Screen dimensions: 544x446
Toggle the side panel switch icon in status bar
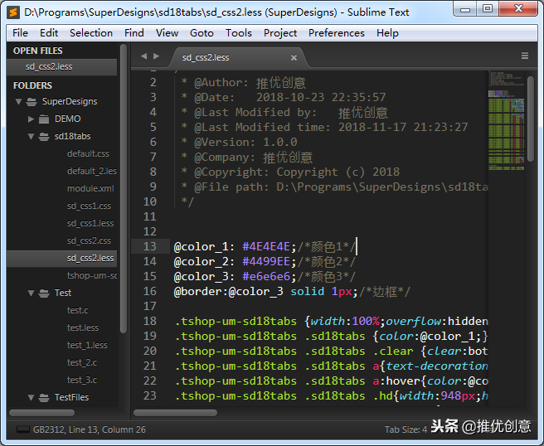[x=23, y=429]
